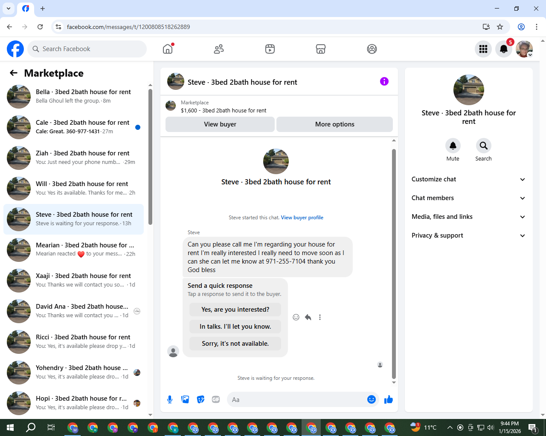Search in conversation magnifier icon

tap(484, 146)
